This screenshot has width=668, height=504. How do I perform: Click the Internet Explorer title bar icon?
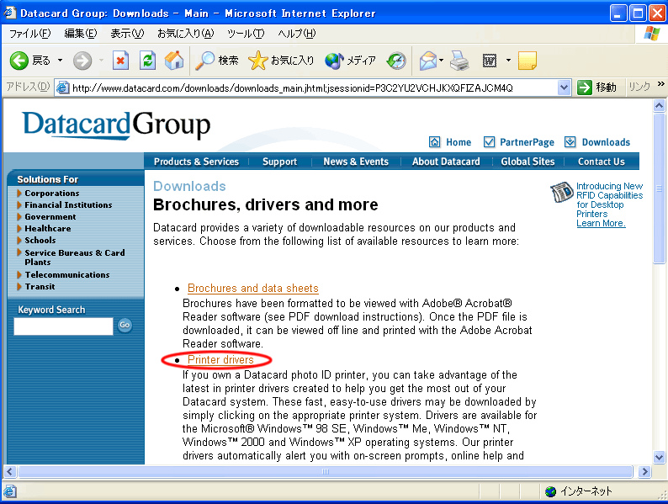tap(10, 13)
